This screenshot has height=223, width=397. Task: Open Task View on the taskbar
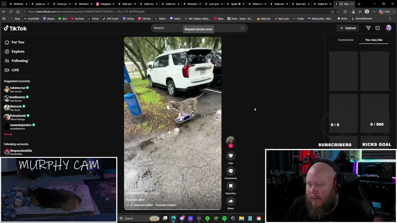tap(165, 219)
